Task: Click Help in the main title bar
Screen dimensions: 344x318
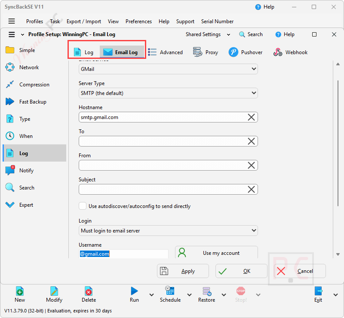Action: coord(264,7)
